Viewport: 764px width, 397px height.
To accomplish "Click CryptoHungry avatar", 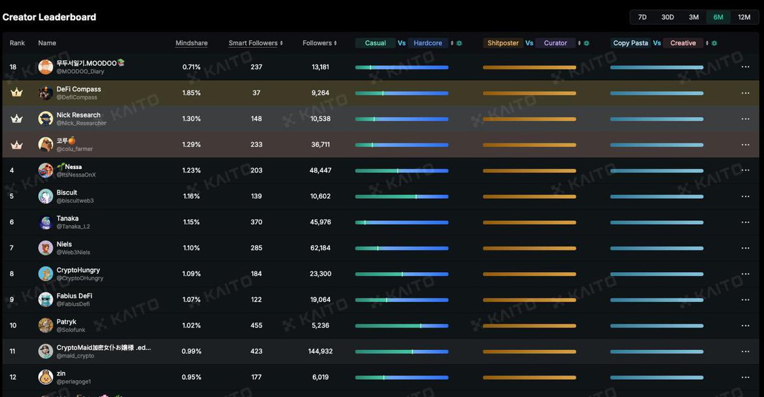I will [x=45, y=274].
